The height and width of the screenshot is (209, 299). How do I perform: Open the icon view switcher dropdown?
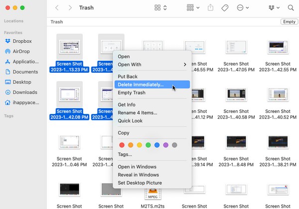tap(160, 8)
